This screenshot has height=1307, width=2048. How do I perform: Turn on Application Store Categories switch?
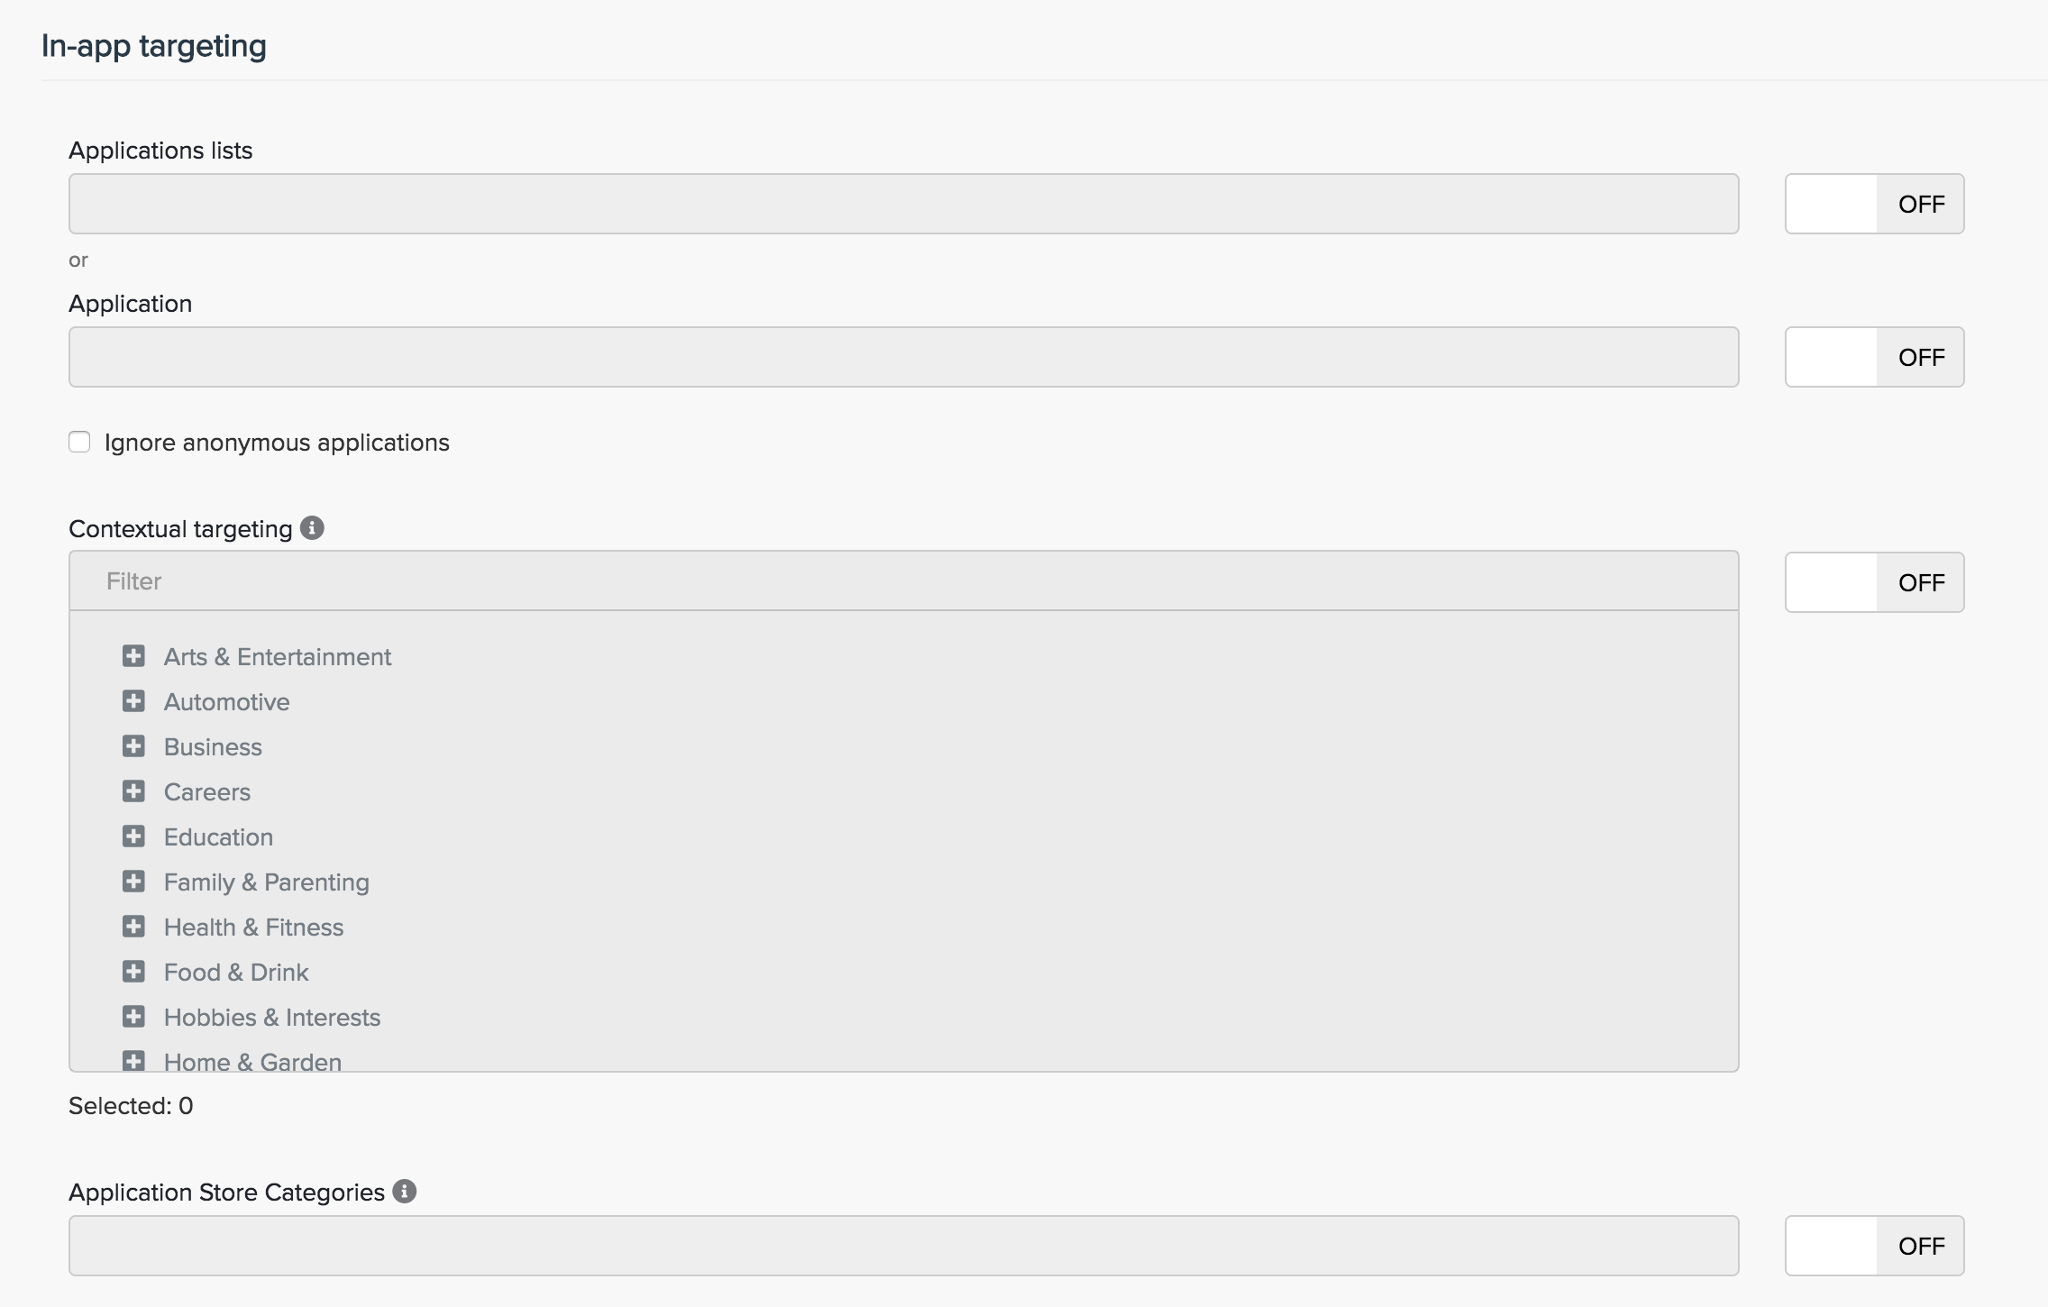pos(1874,1246)
